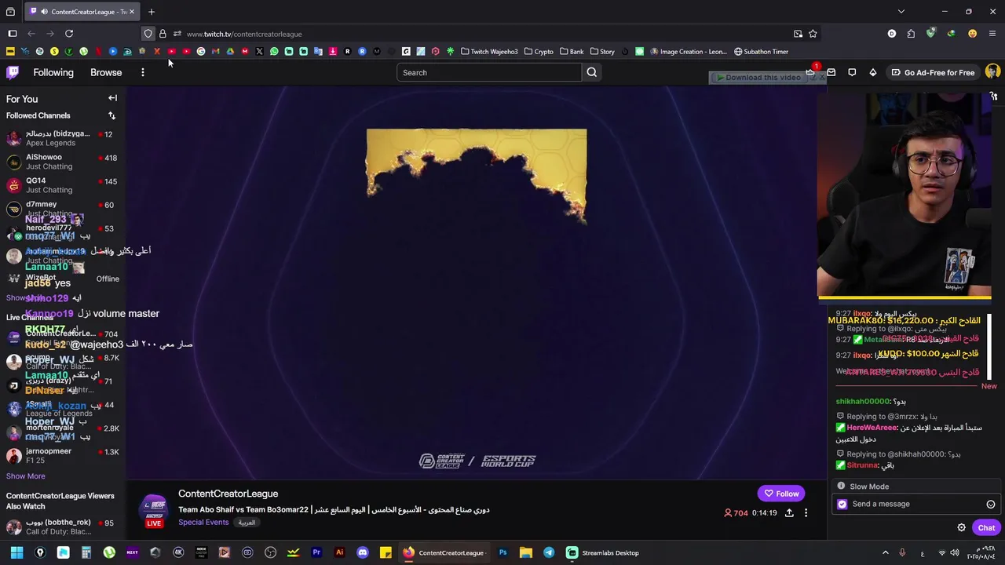
Task: Open a new browser tab
Action: point(152,12)
